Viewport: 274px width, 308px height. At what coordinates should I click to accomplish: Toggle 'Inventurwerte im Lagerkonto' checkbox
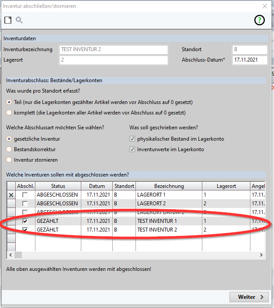132,149
